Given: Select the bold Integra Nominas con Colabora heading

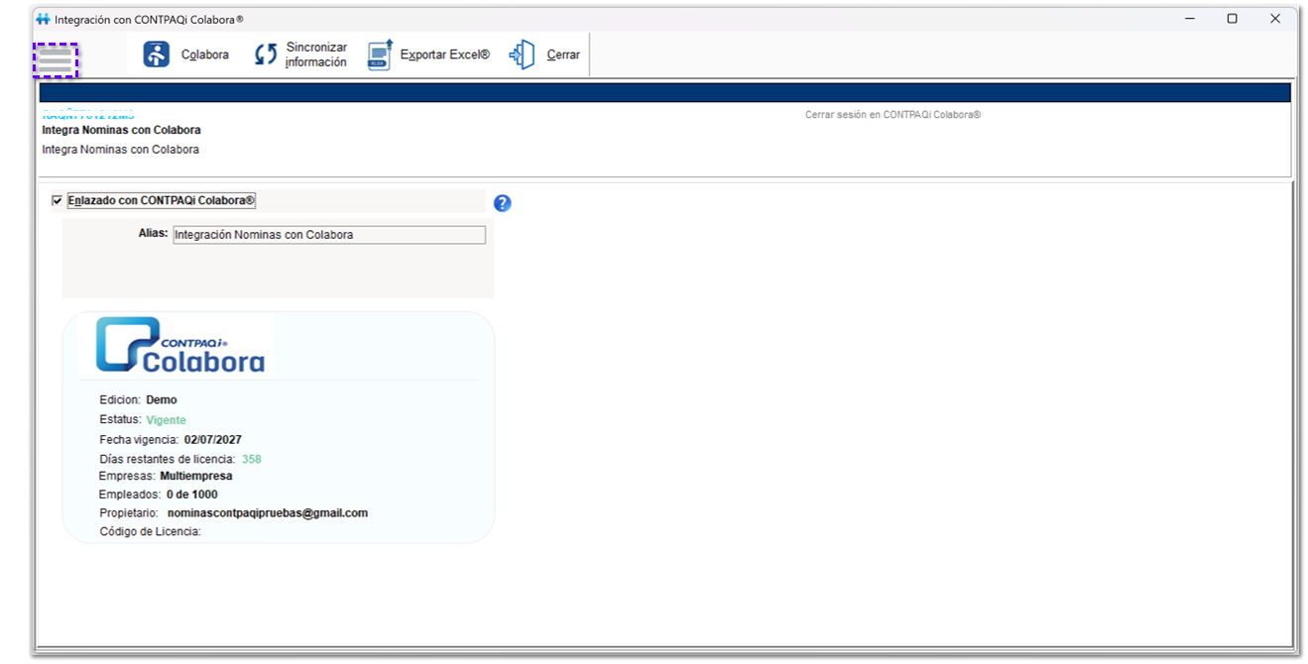Looking at the screenshot, I should coord(121,130).
